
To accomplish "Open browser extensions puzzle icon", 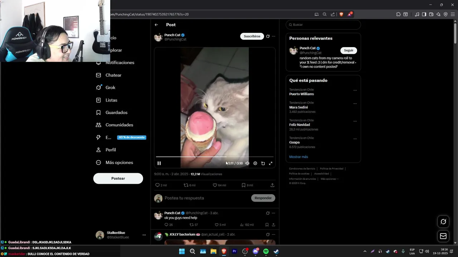I will point(398,14).
